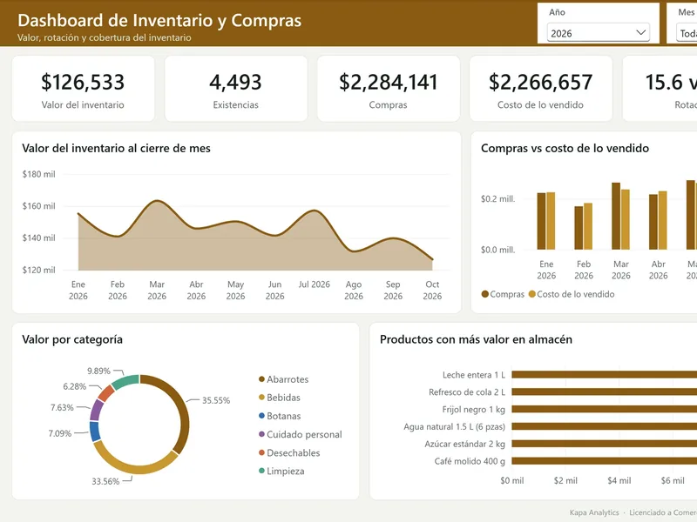Image resolution: width=697 pixels, height=522 pixels.
Task: Click the Azúcar estándar 2 kg bar
Action: click(x=604, y=444)
